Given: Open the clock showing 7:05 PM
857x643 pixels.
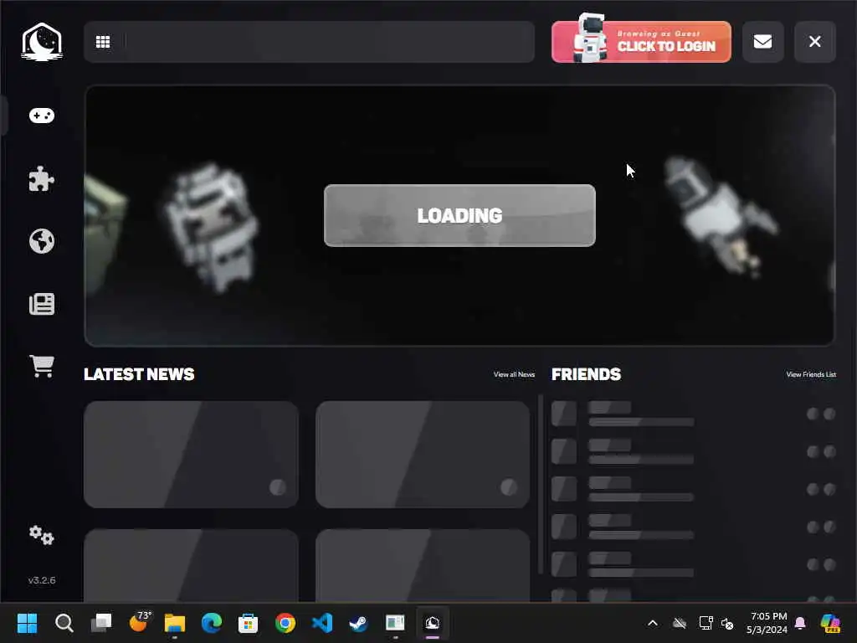Looking at the screenshot, I should pos(767,623).
